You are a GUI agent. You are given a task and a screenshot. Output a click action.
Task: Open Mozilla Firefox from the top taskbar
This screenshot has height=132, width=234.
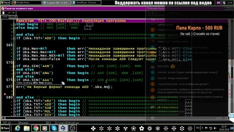point(27,3)
